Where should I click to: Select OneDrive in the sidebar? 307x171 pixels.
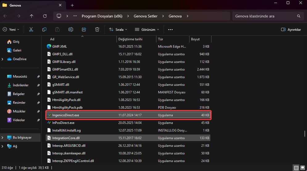pos(17,59)
